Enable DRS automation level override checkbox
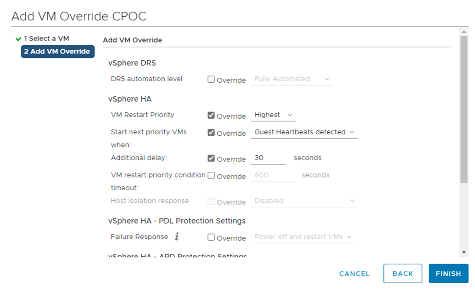Image resolution: width=475 pixels, height=289 pixels. click(x=211, y=79)
